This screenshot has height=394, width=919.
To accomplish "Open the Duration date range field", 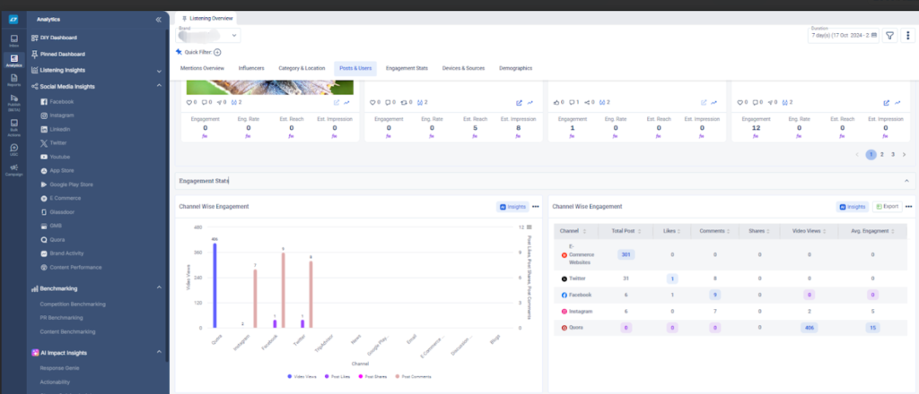I will tap(844, 36).
